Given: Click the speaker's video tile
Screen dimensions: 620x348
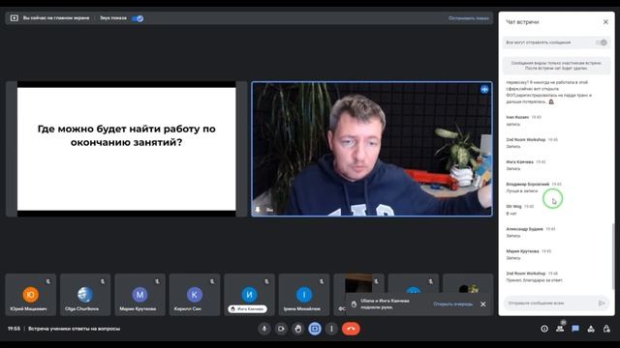Looking at the screenshot, I should (372, 149).
